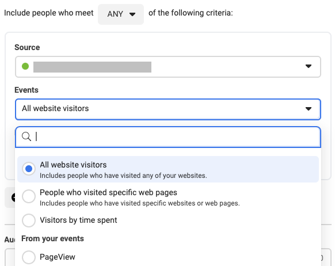Image resolution: width=335 pixels, height=266 pixels.
Task: Click 'Includes people who have visited specific websites or web pages.'
Action: click(140, 203)
